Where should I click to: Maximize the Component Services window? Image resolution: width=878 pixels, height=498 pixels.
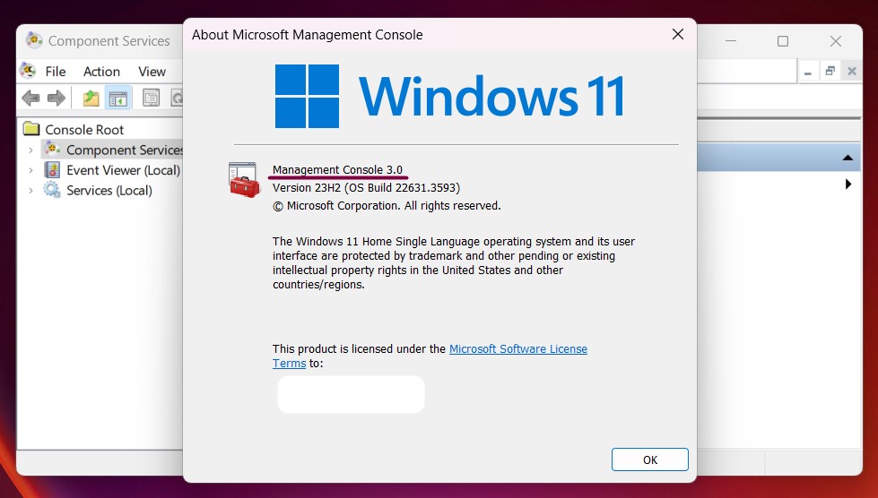783,41
